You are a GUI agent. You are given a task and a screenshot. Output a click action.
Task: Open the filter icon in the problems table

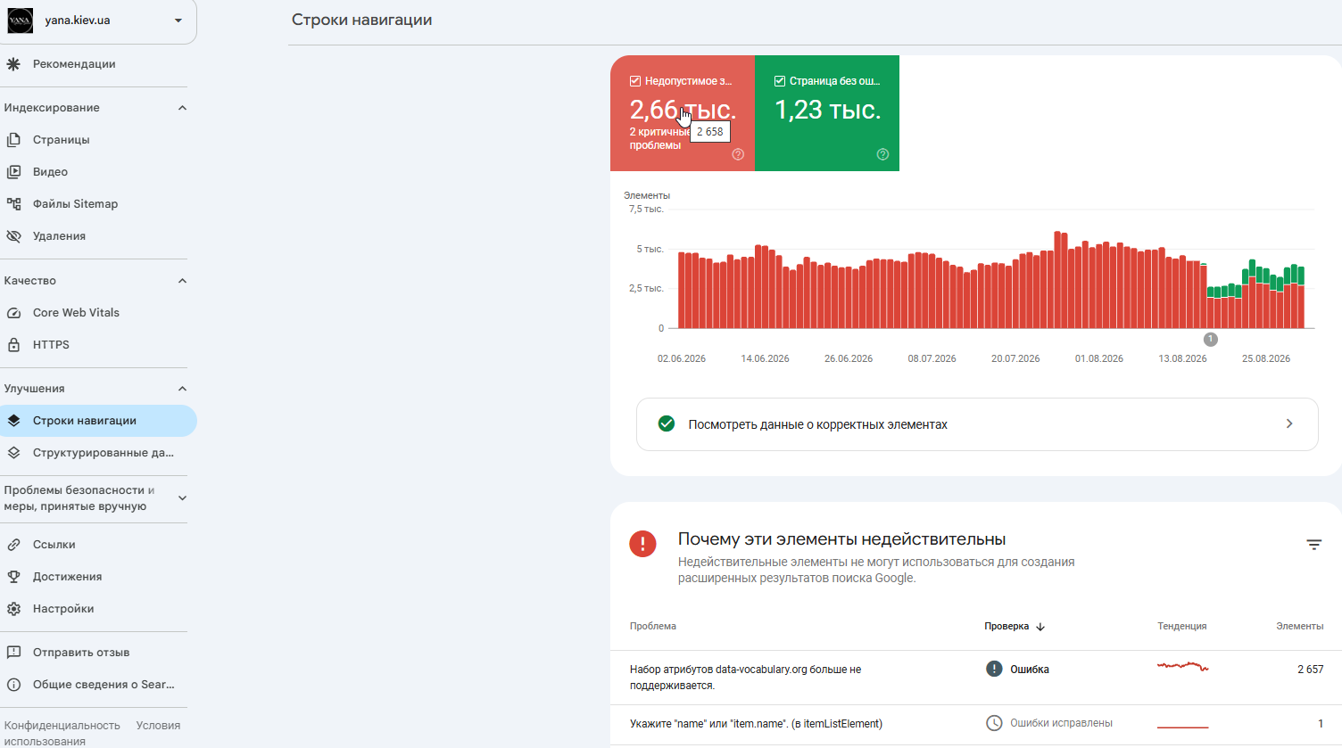(1314, 545)
